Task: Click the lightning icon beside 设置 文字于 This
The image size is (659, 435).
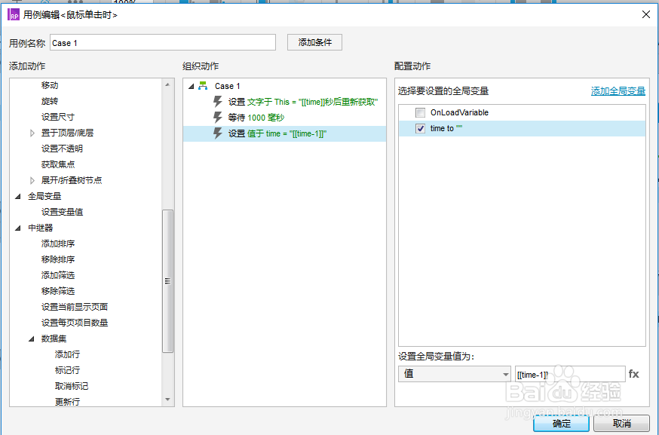Action: click(x=218, y=102)
